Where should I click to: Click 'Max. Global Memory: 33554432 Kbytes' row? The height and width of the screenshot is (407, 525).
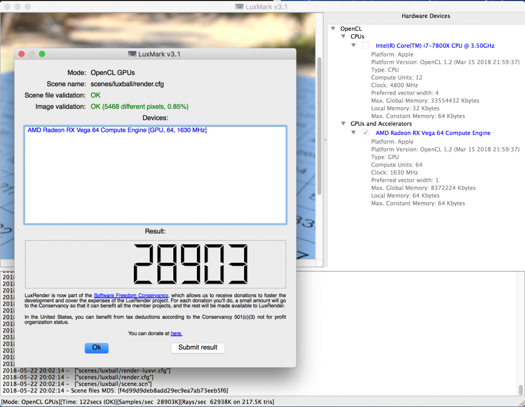click(425, 100)
